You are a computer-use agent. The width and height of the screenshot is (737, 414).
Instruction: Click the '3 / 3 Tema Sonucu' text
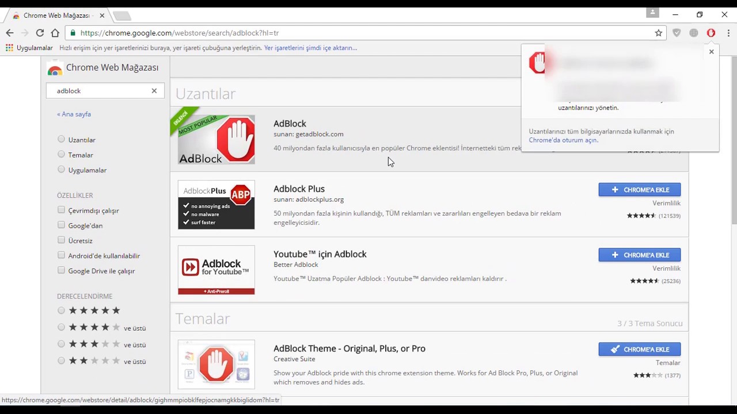pos(650,323)
